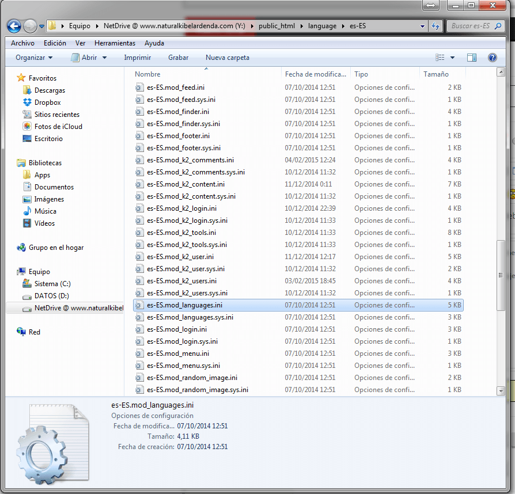Select Favoritos star in navigation pane

point(21,78)
